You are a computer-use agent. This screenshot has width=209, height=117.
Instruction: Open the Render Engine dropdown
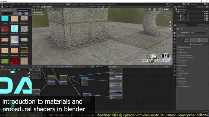click(x=199, y=32)
